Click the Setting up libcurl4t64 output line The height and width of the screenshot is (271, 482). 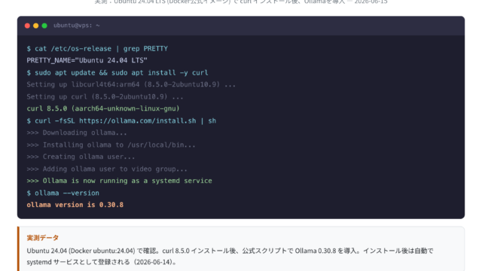131,84
